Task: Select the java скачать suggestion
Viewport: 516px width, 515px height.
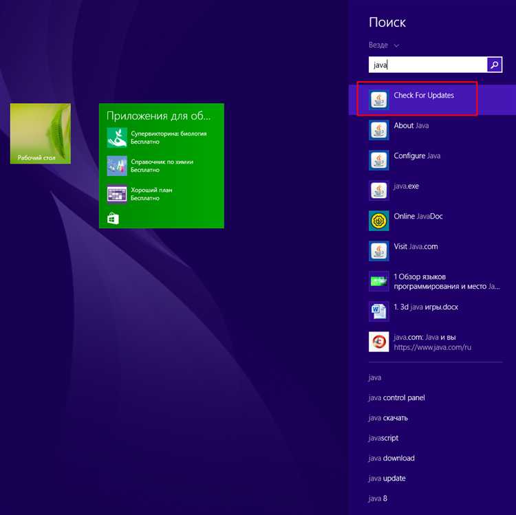Action: [388, 418]
